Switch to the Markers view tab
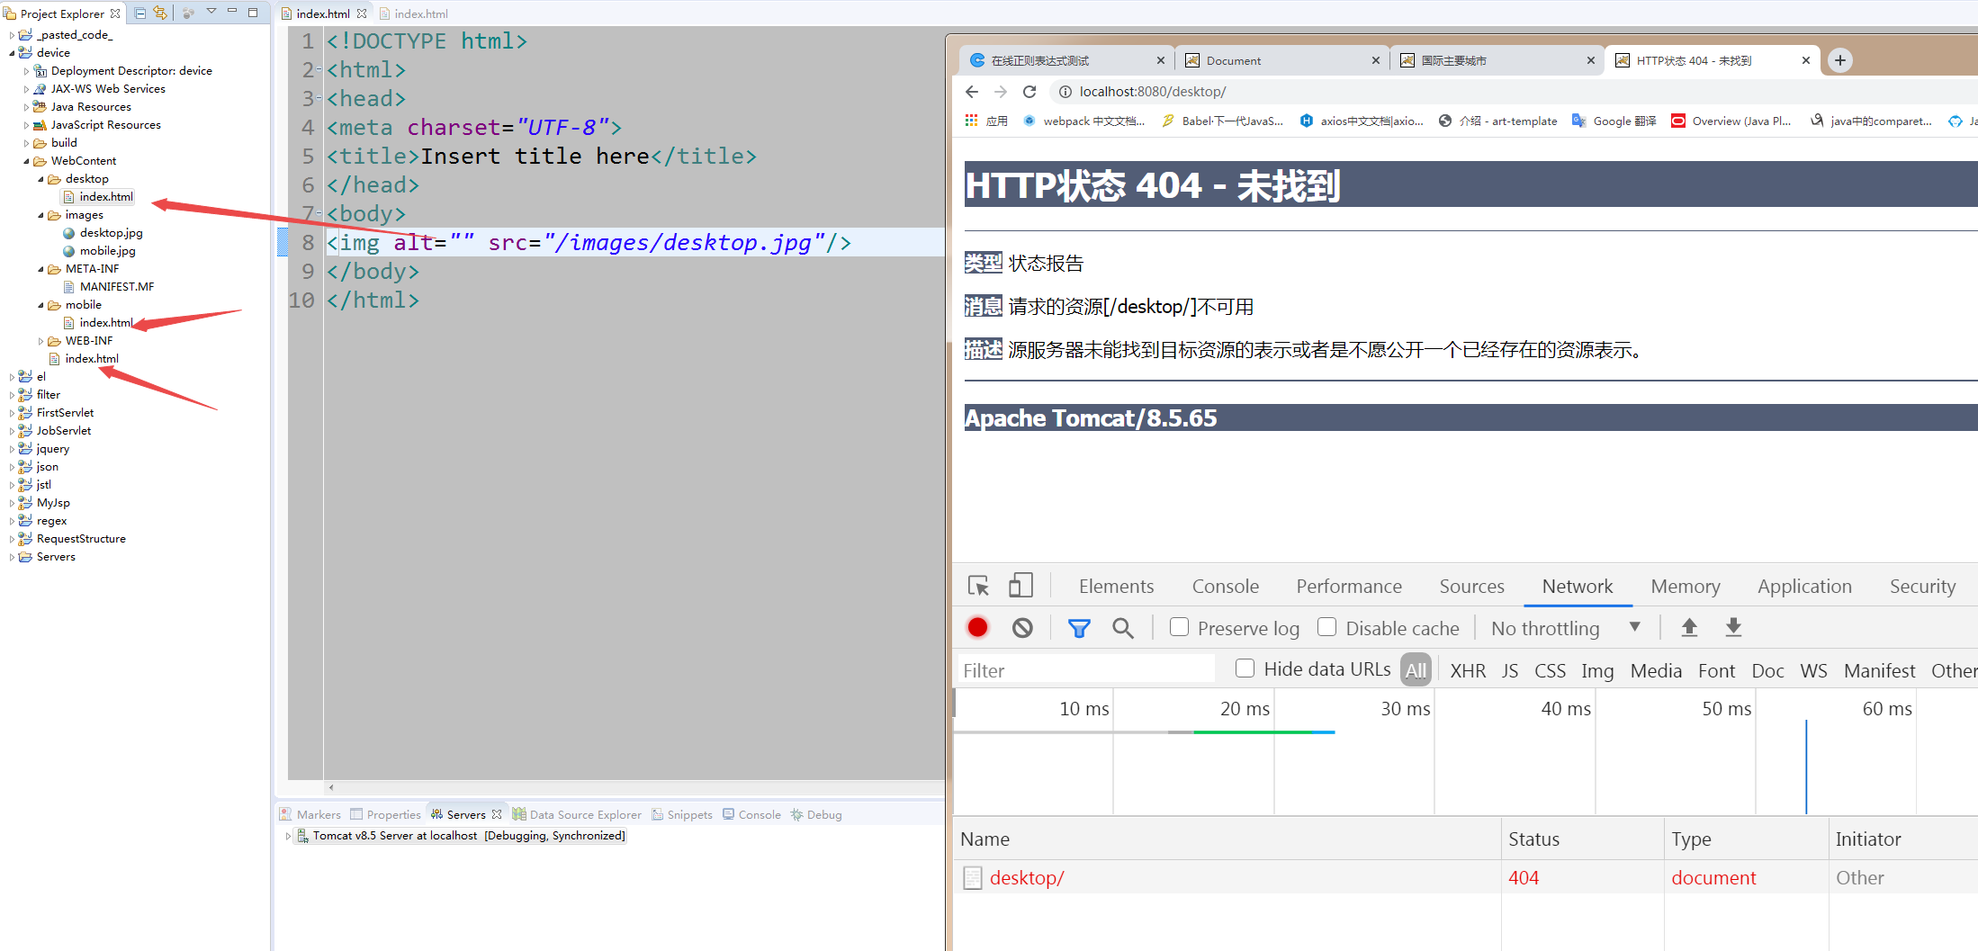1978x951 pixels. (x=310, y=814)
